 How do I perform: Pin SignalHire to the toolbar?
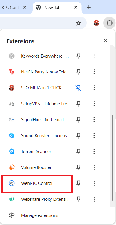point(78,120)
